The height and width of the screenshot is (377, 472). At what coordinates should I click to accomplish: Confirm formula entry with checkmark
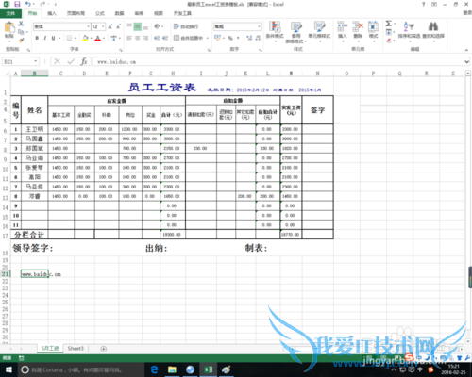71,61
